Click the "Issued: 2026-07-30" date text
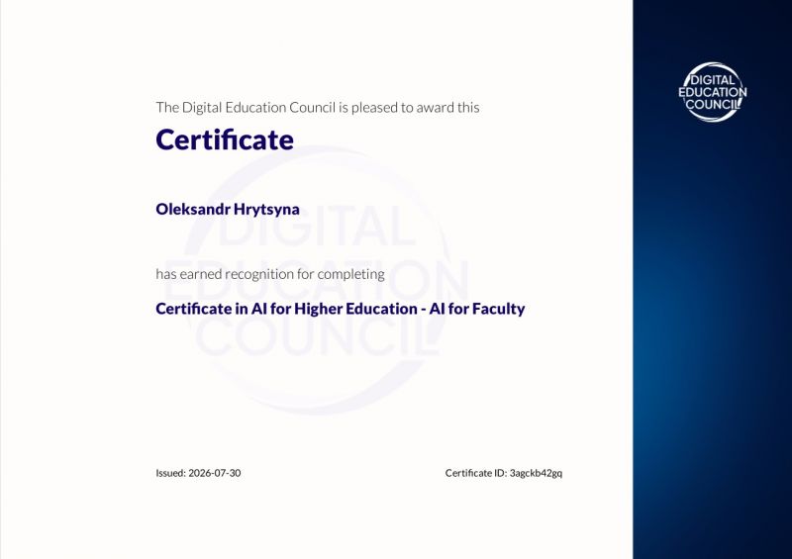792x559 pixels. (198, 473)
